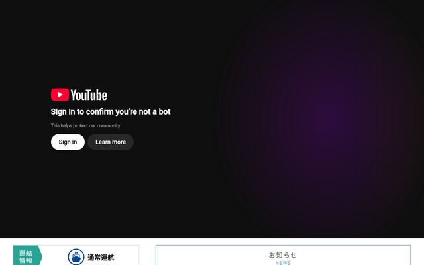Click the YouTube logo icon
The height and width of the screenshot is (265, 424).
[x=79, y=95]
